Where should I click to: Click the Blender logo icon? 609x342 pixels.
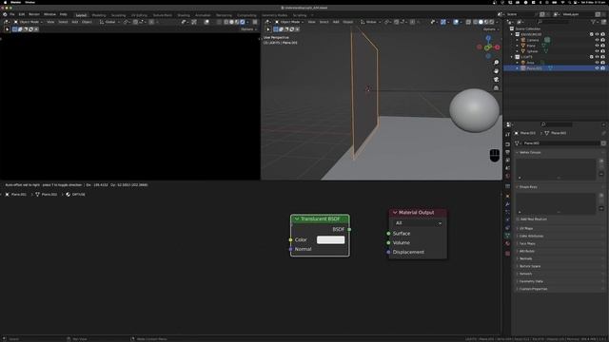pos(5,14)
